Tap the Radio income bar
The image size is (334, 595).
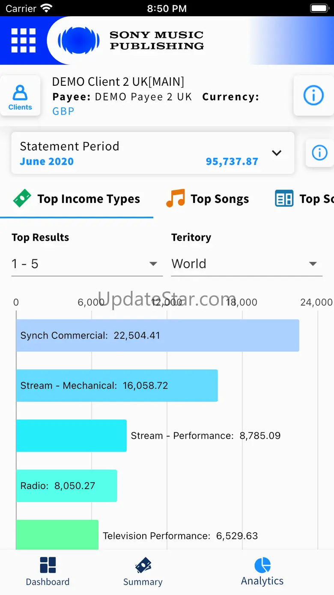66,486
